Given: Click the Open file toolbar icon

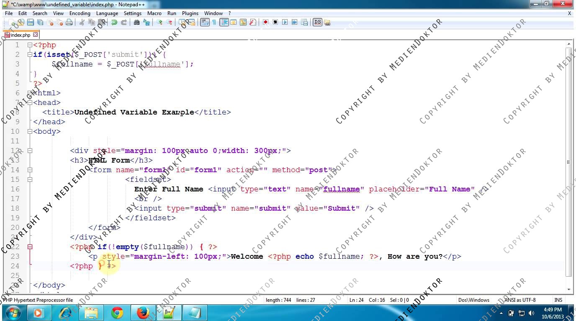Looking at the screenshot, I should pyautogui.click(x=21, y=22).
